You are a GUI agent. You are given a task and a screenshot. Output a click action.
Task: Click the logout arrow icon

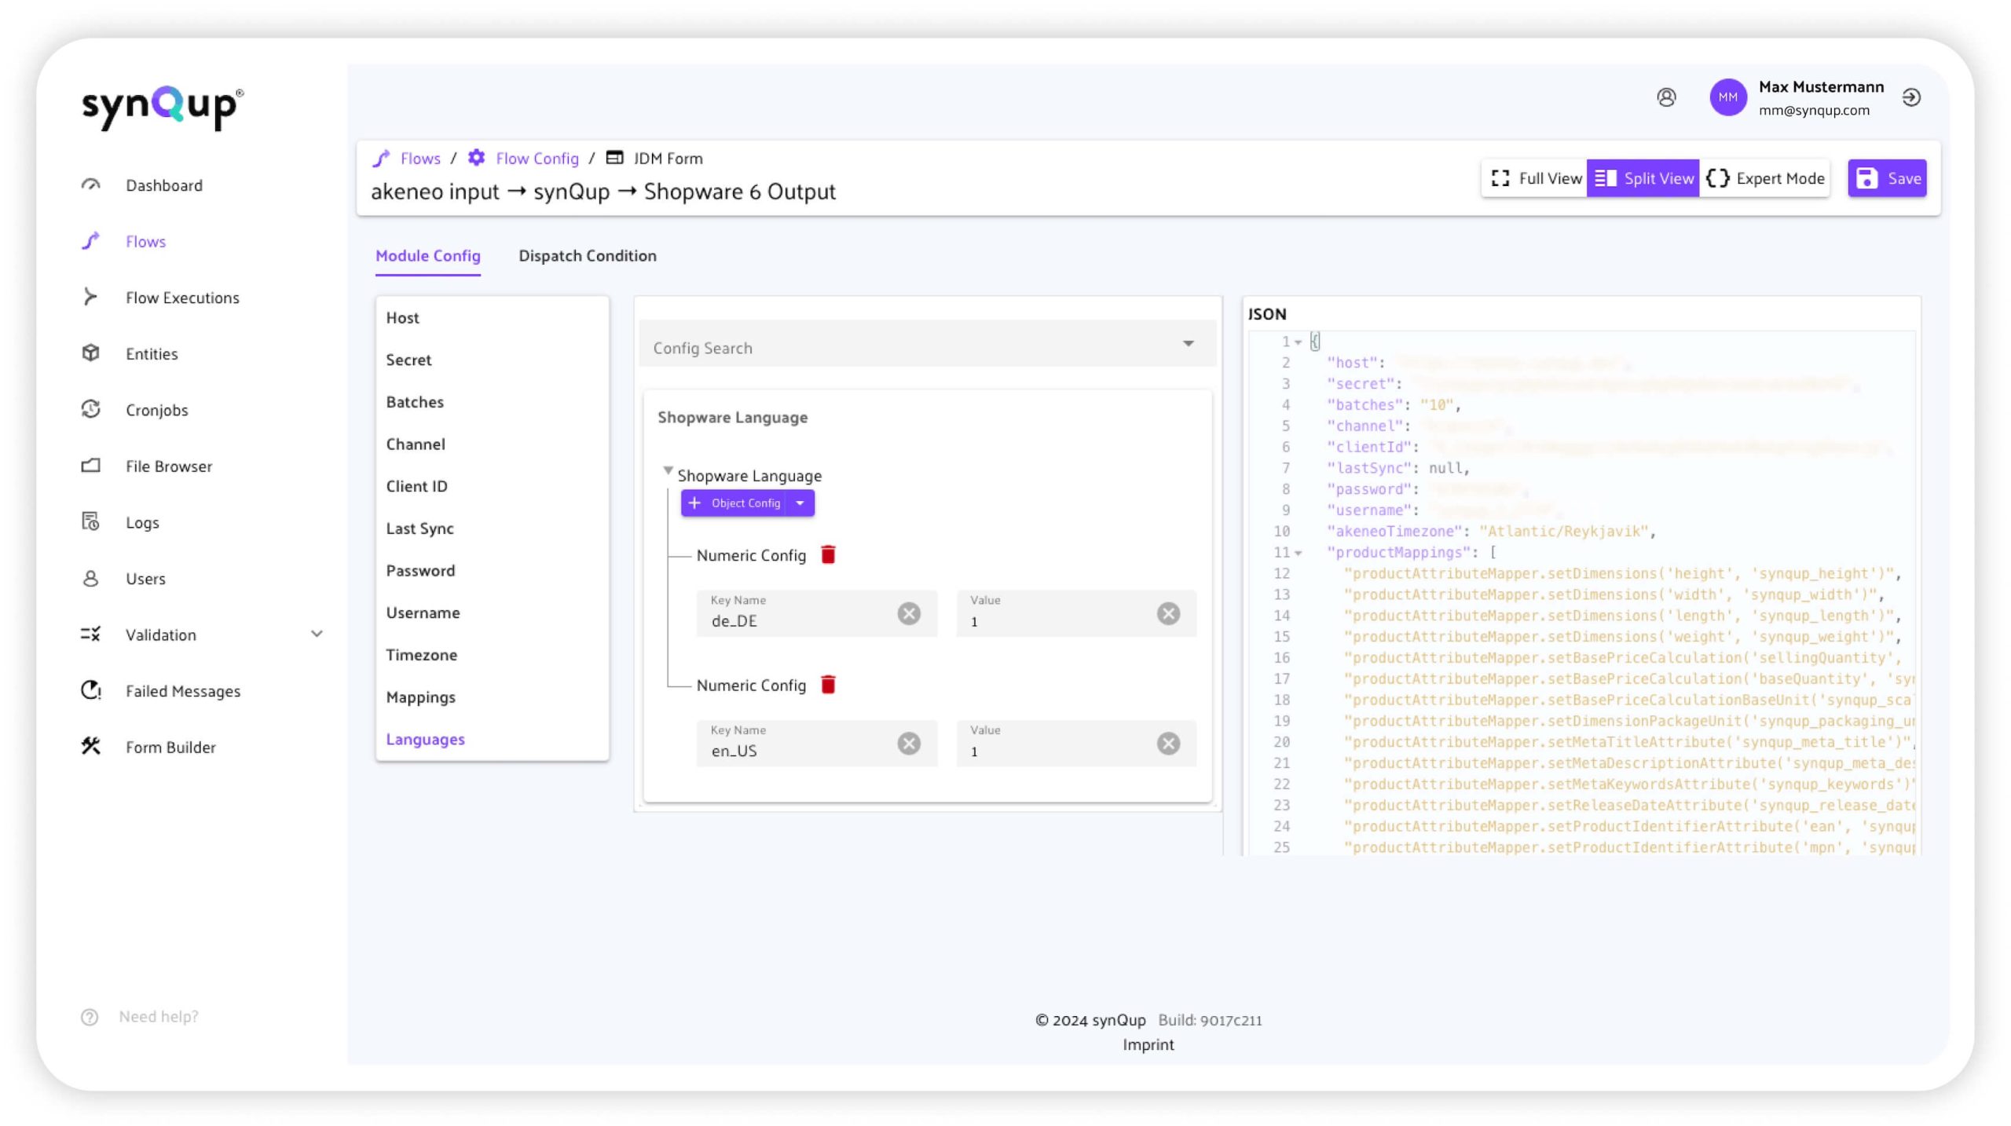click(1911, 97)
